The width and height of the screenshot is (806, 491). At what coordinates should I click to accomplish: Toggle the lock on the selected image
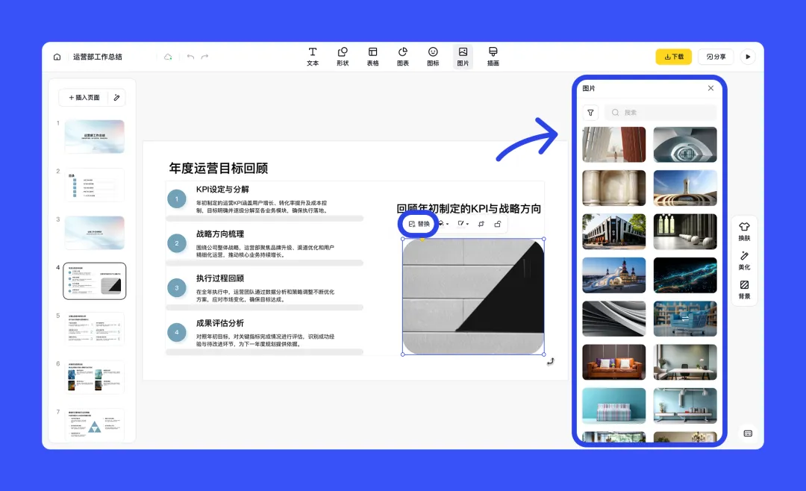(x=499, y=224)
